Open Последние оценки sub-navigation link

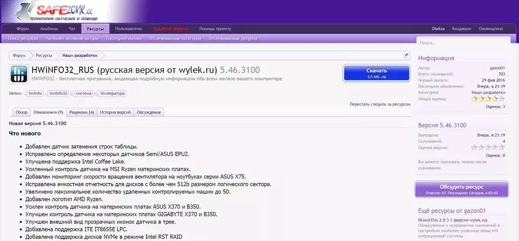pyautogui.click(x=124, y=38)
